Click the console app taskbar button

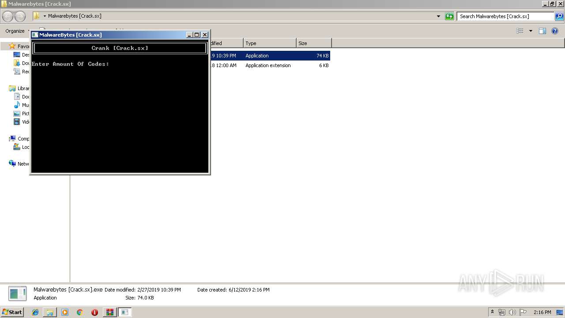pyautogui.click(x=125, y=312)
